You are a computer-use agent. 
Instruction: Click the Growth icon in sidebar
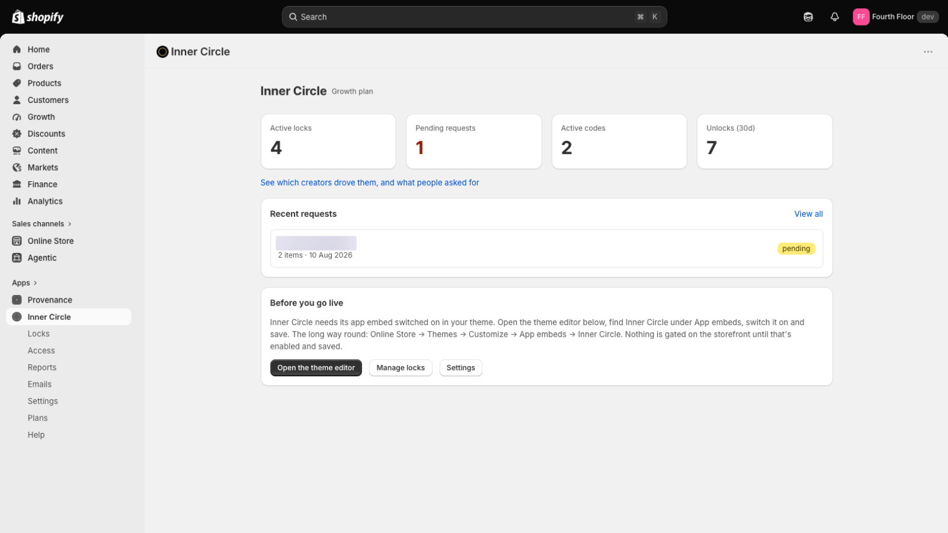tap(17, 117)
